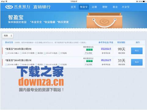Click the 参考净收益 label in 1M row
Screen dimensions: 147x110
(x=106, y=65)
